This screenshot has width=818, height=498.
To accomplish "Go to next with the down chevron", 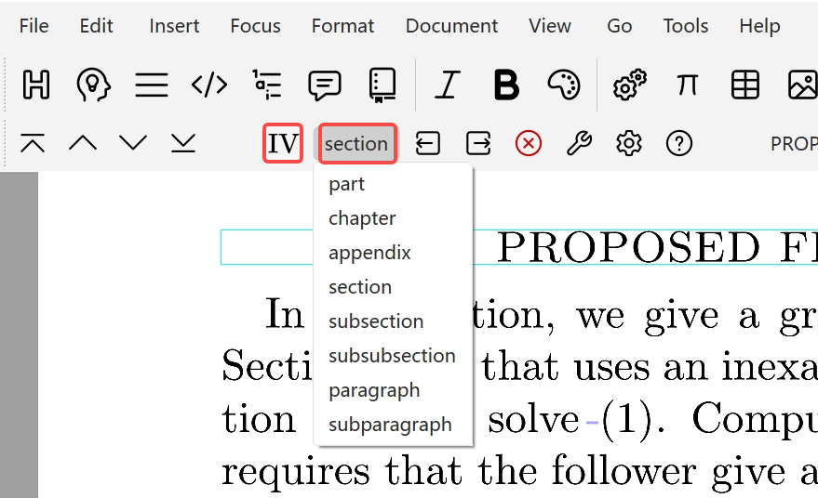I will tap(133, 143).
